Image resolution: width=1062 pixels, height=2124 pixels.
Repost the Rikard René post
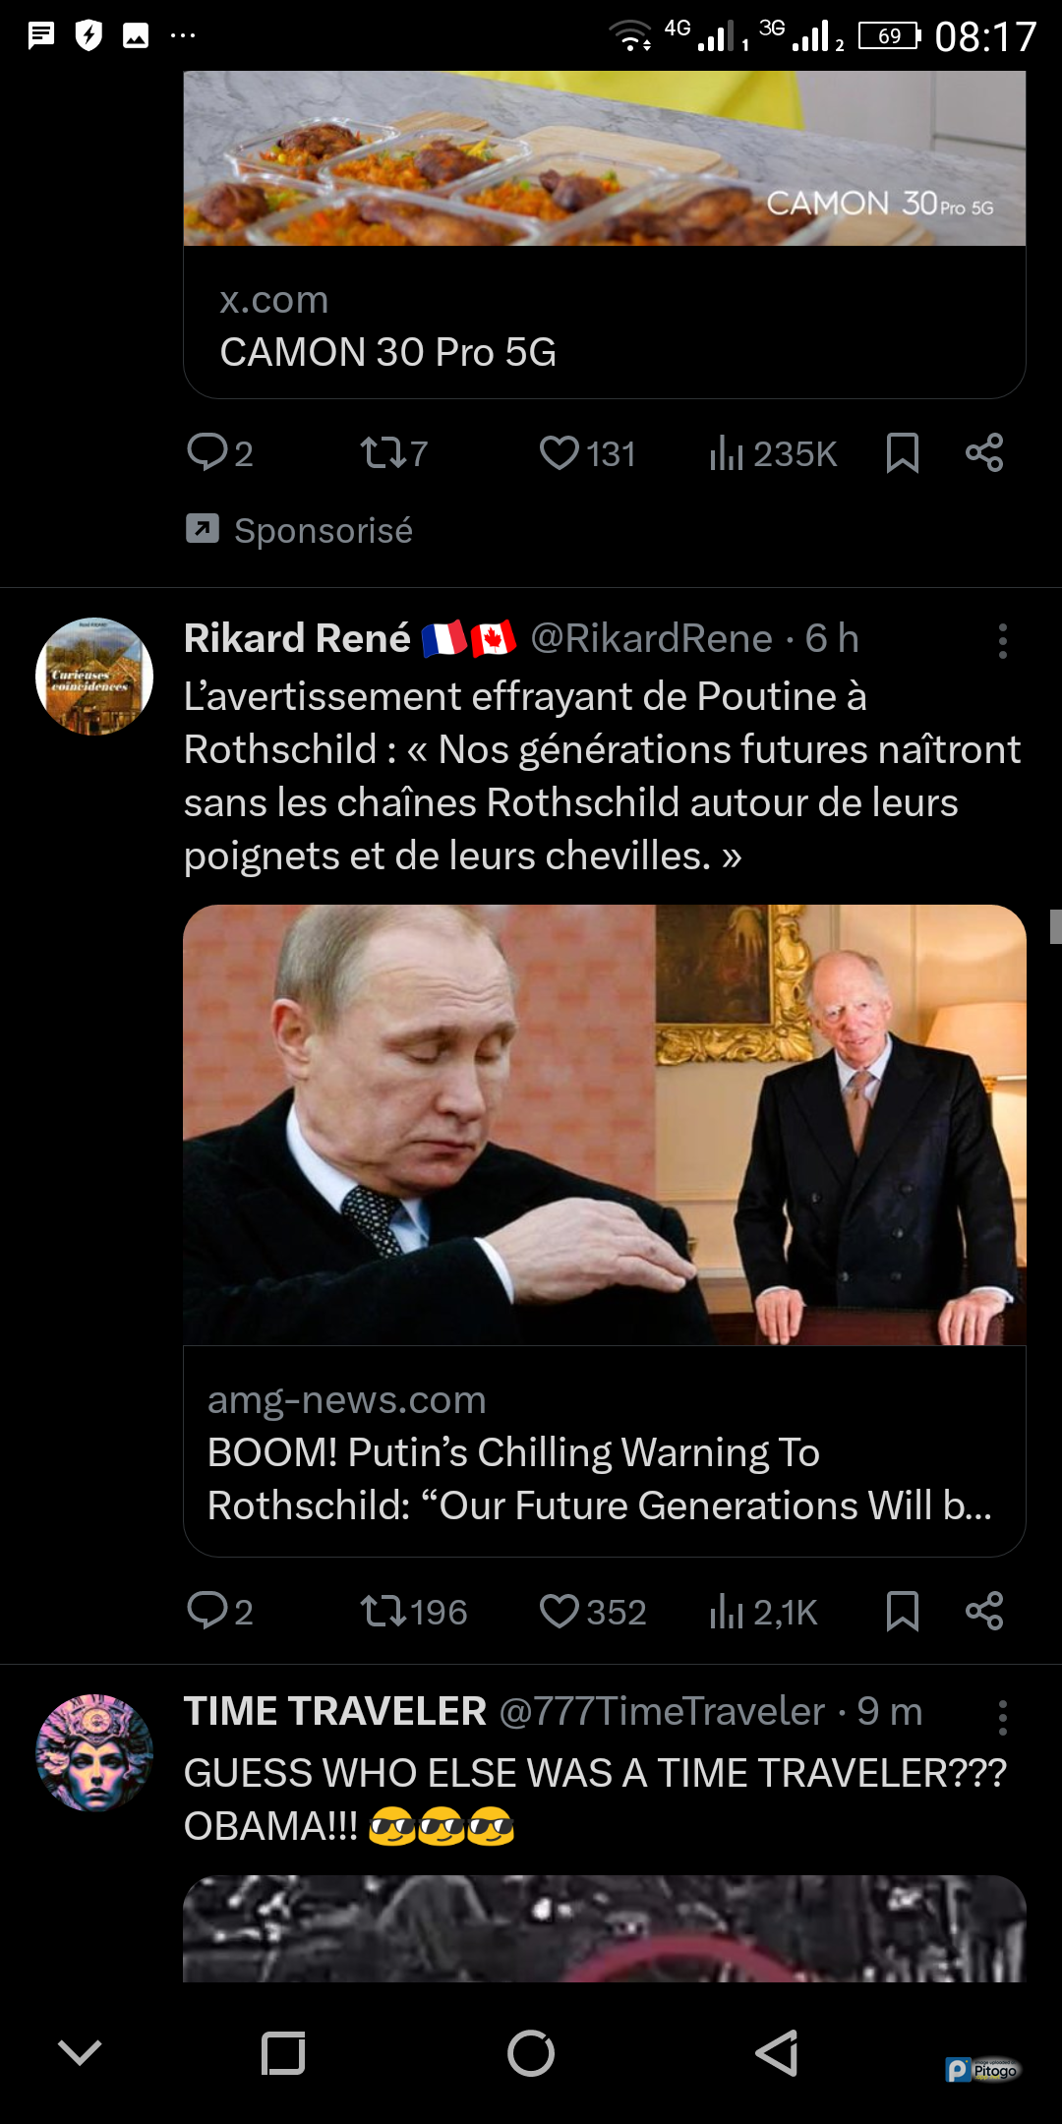[382, 1612]
